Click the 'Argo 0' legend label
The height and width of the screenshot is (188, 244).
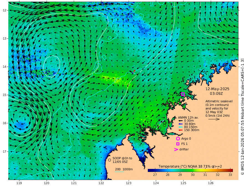186,139
